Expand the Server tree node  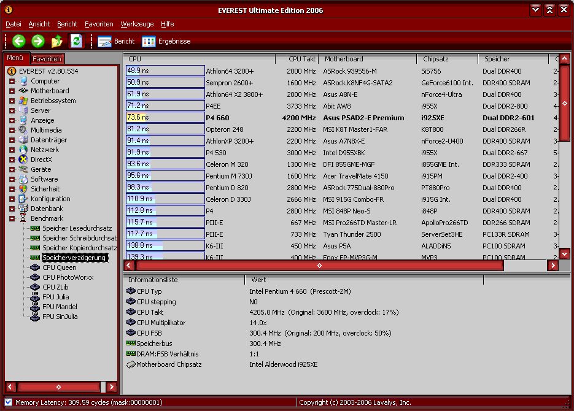point(12,111)
